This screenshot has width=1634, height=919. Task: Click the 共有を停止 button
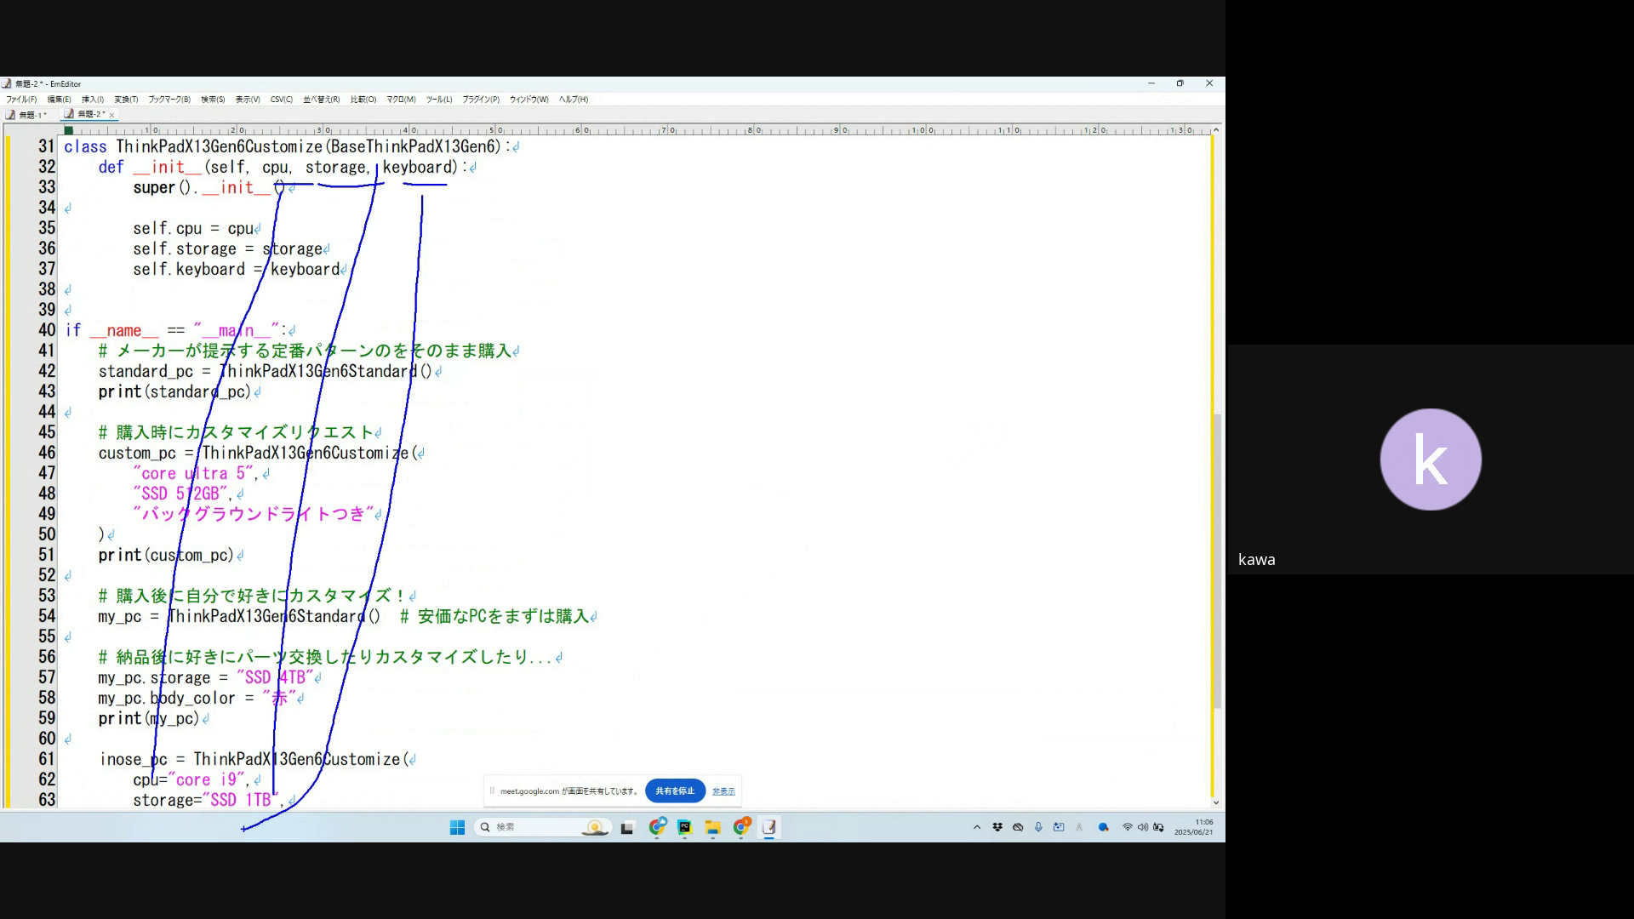pyautogui.click(x=675, y=791)
